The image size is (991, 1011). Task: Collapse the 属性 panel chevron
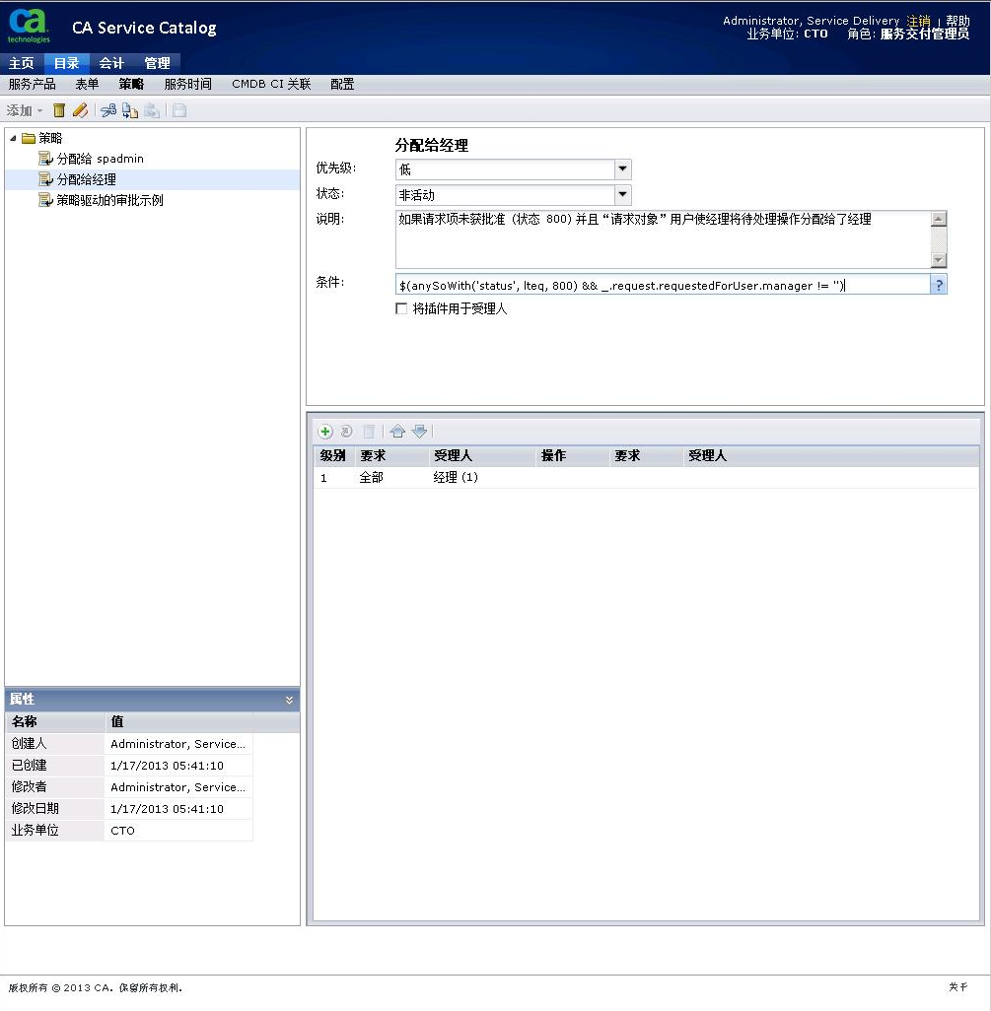(289, 700)
